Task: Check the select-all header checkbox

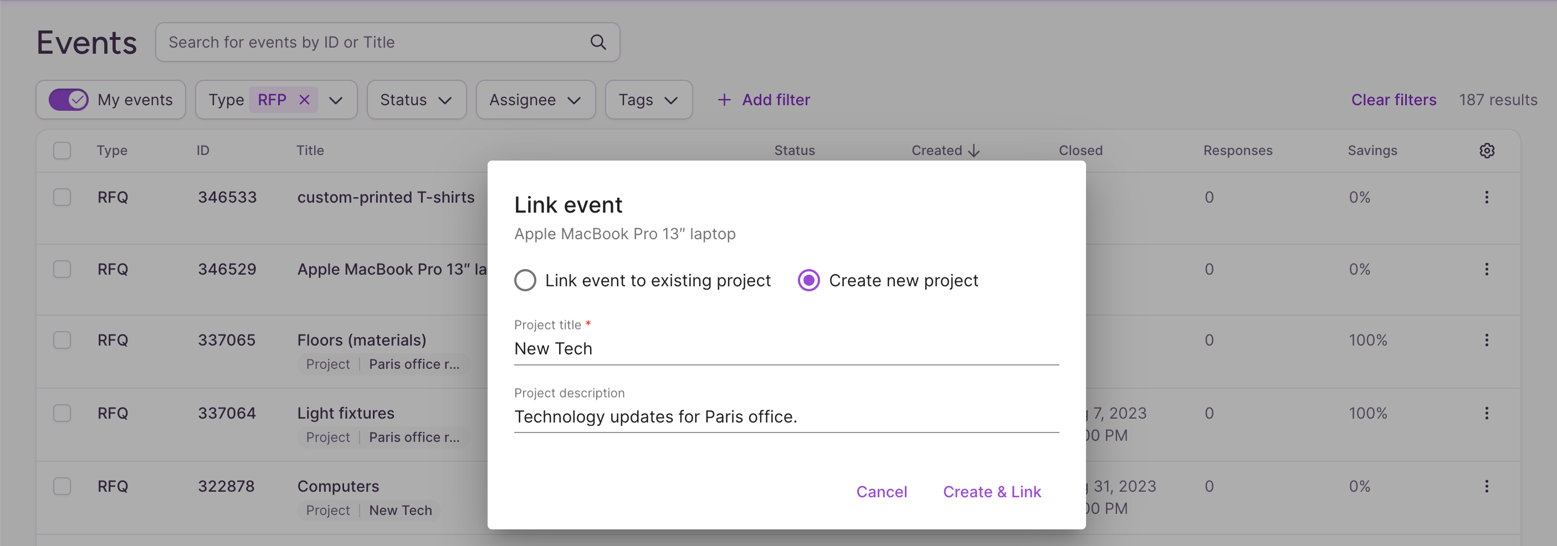Action: 62,151
